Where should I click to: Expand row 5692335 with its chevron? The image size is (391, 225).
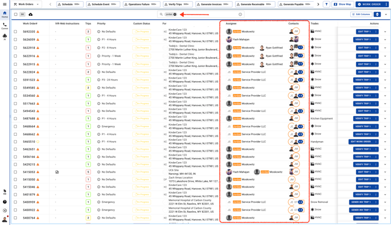point(385,31)
